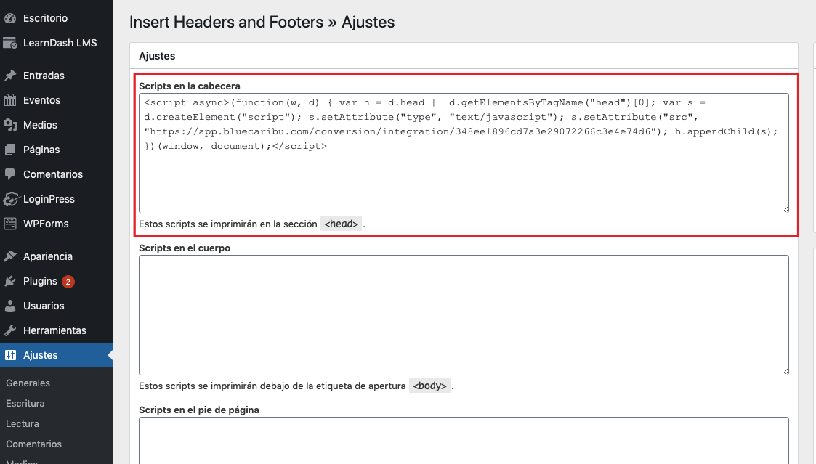
Task: Click the 'Insert Headers and Footers » Ajustes' title
Action: click(x=262, y=23)
